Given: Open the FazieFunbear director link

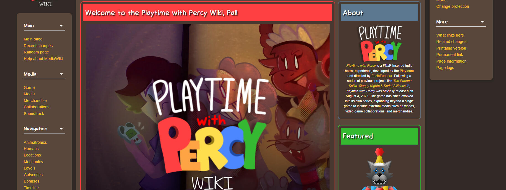Looking at the screenshot, I should pos(382,76).
